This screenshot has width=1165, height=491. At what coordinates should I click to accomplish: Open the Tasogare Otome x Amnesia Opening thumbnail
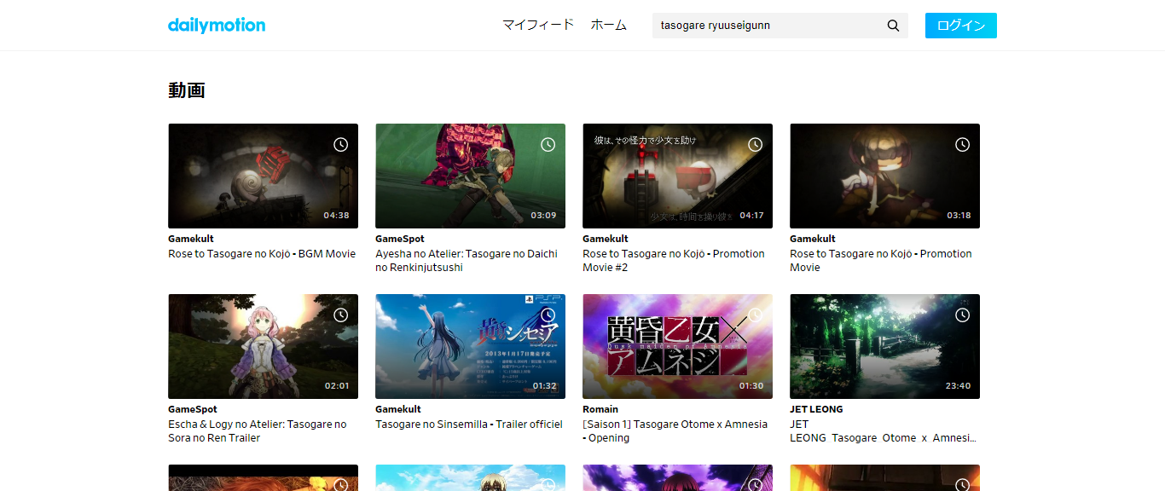(677, 346)
